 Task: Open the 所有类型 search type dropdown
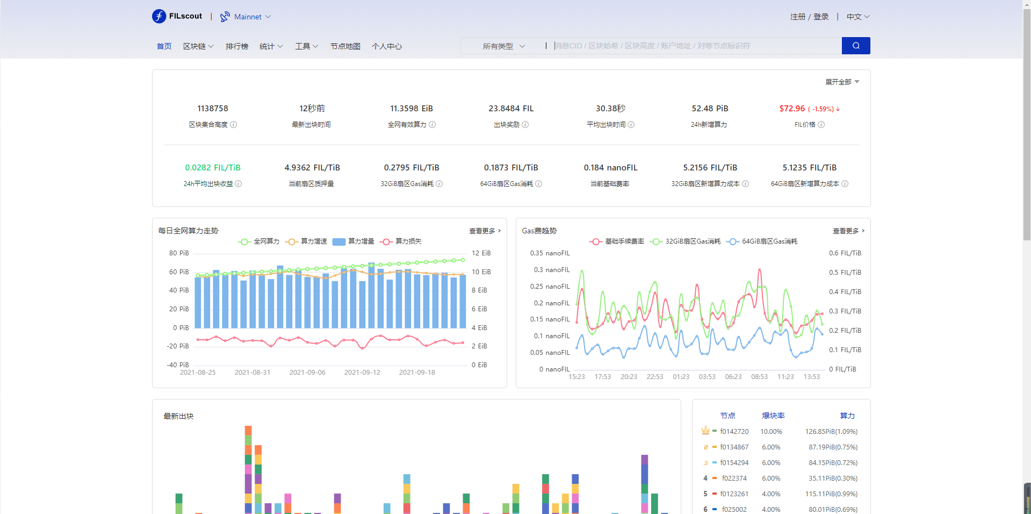tap(503, 46)
